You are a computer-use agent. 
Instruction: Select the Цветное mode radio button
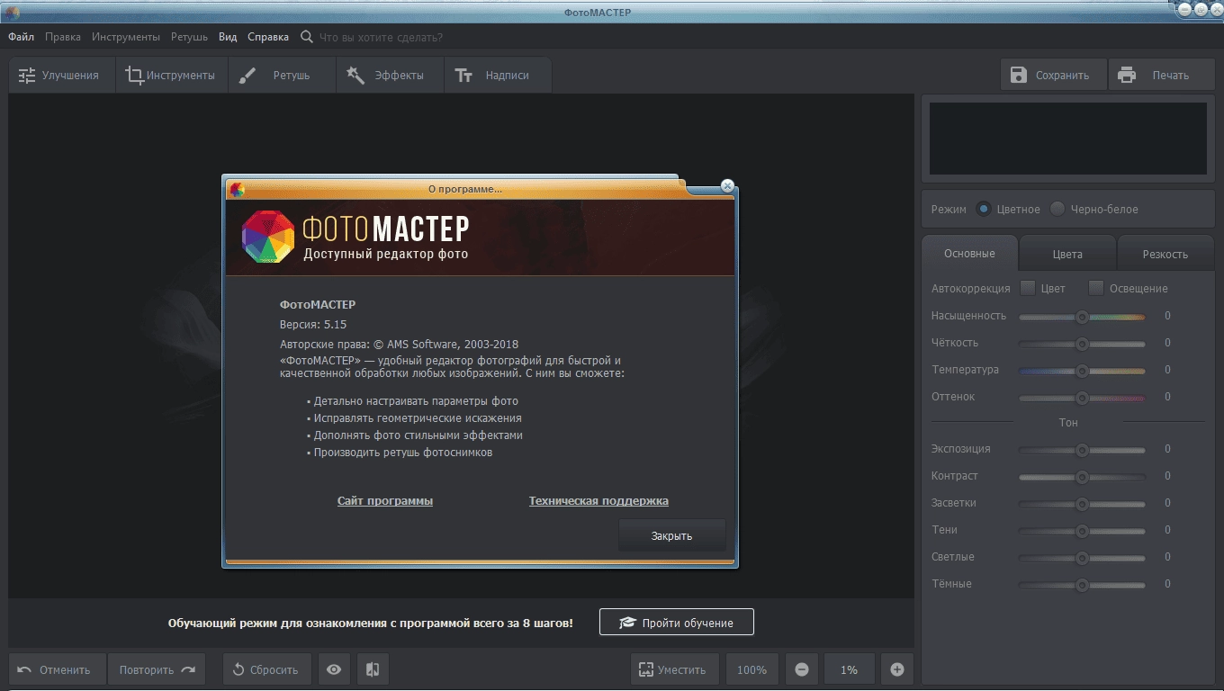tap(984, 209)
